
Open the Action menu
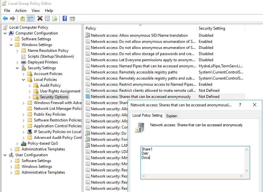click(21, 11)
